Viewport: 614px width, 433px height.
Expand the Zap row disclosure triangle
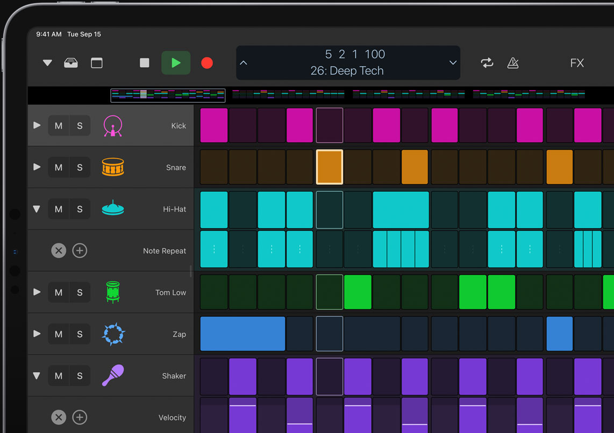37,334
